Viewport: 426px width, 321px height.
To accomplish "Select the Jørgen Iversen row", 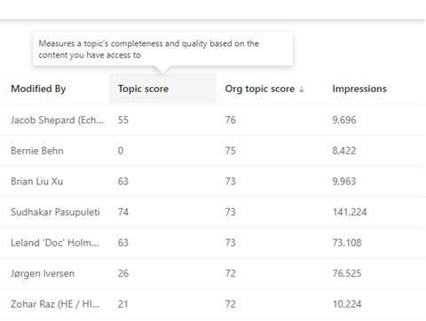I will [212, 273].
